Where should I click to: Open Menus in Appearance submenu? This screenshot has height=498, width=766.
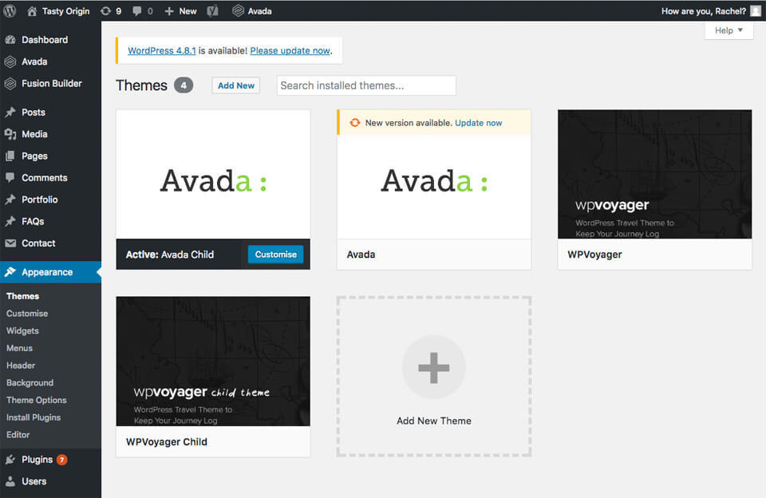(x=19, y=348)
